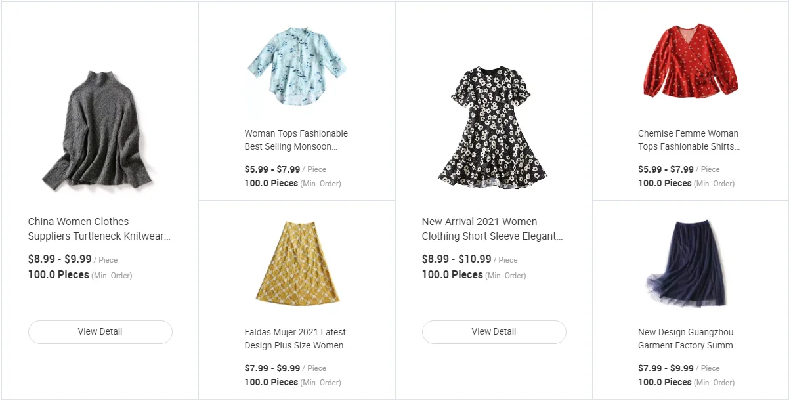
Task: Click the price of the Chemise Femme top
Action: pyautogui.click(x=666, y=169)
